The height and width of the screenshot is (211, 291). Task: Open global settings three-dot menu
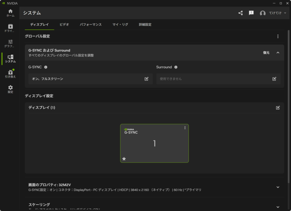coord(278,36)
